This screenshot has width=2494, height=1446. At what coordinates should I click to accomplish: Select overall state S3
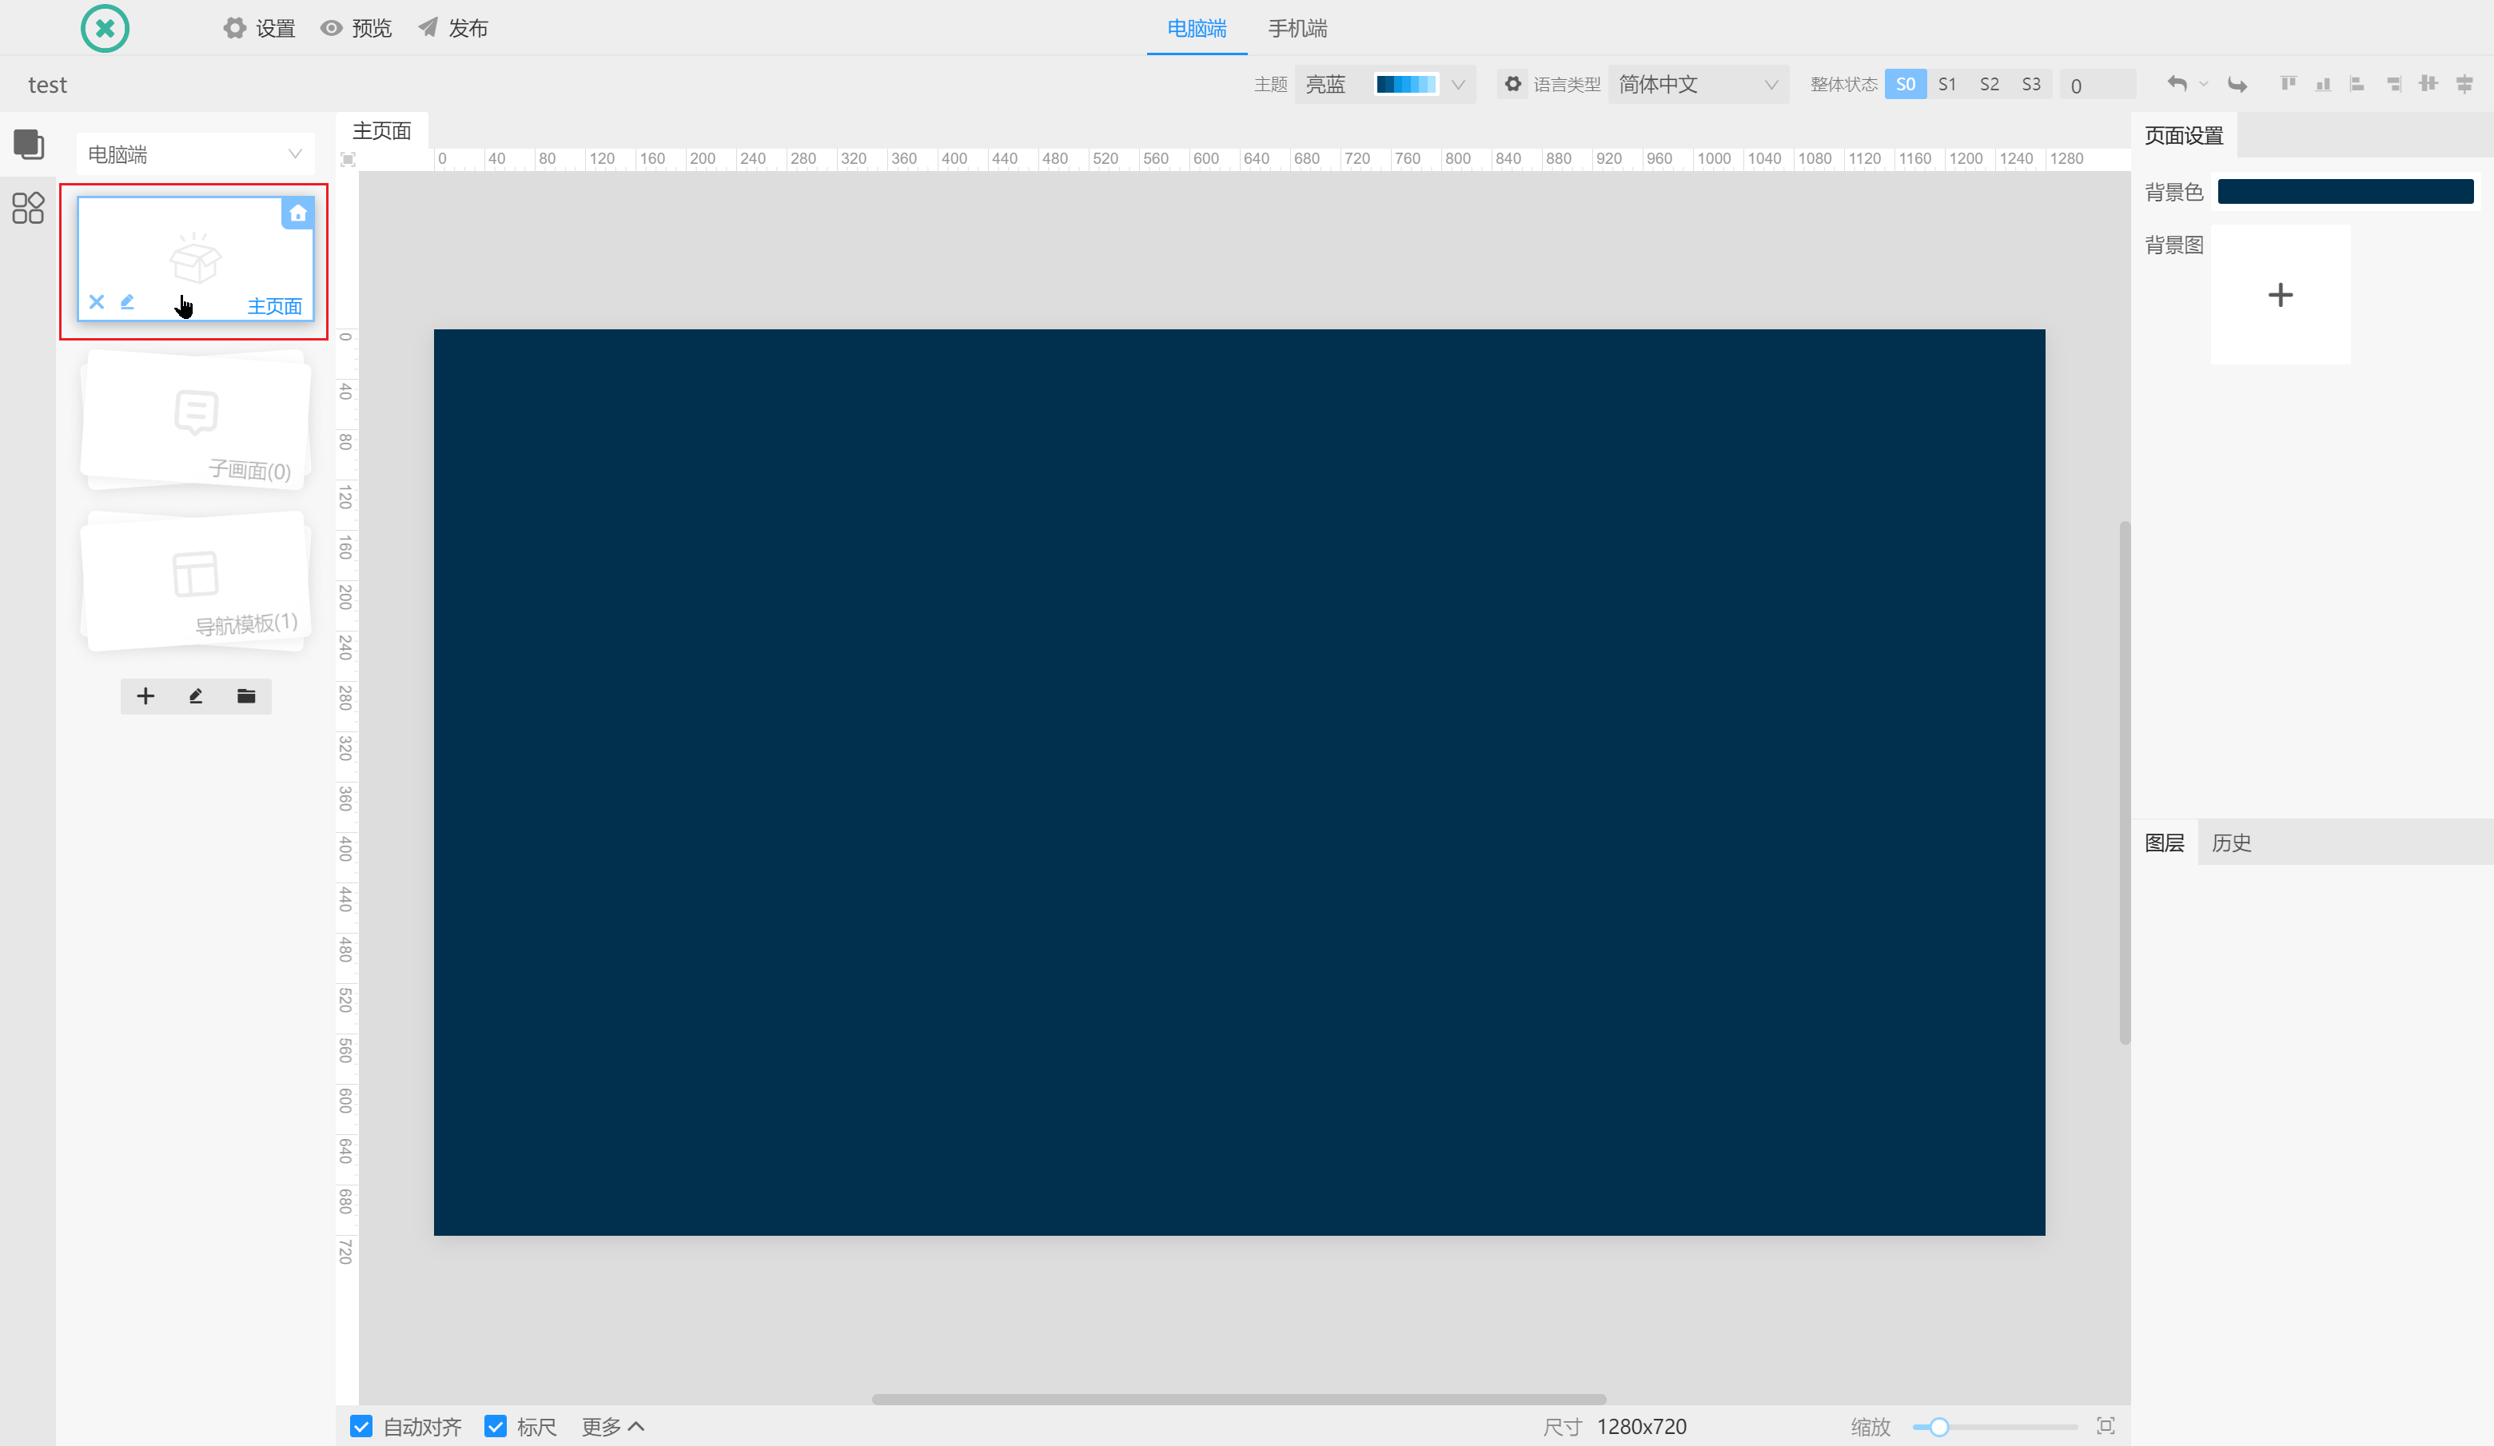(2031, 84)
